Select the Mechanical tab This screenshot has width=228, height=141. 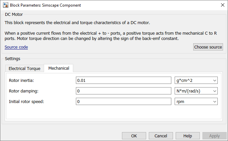59,68
